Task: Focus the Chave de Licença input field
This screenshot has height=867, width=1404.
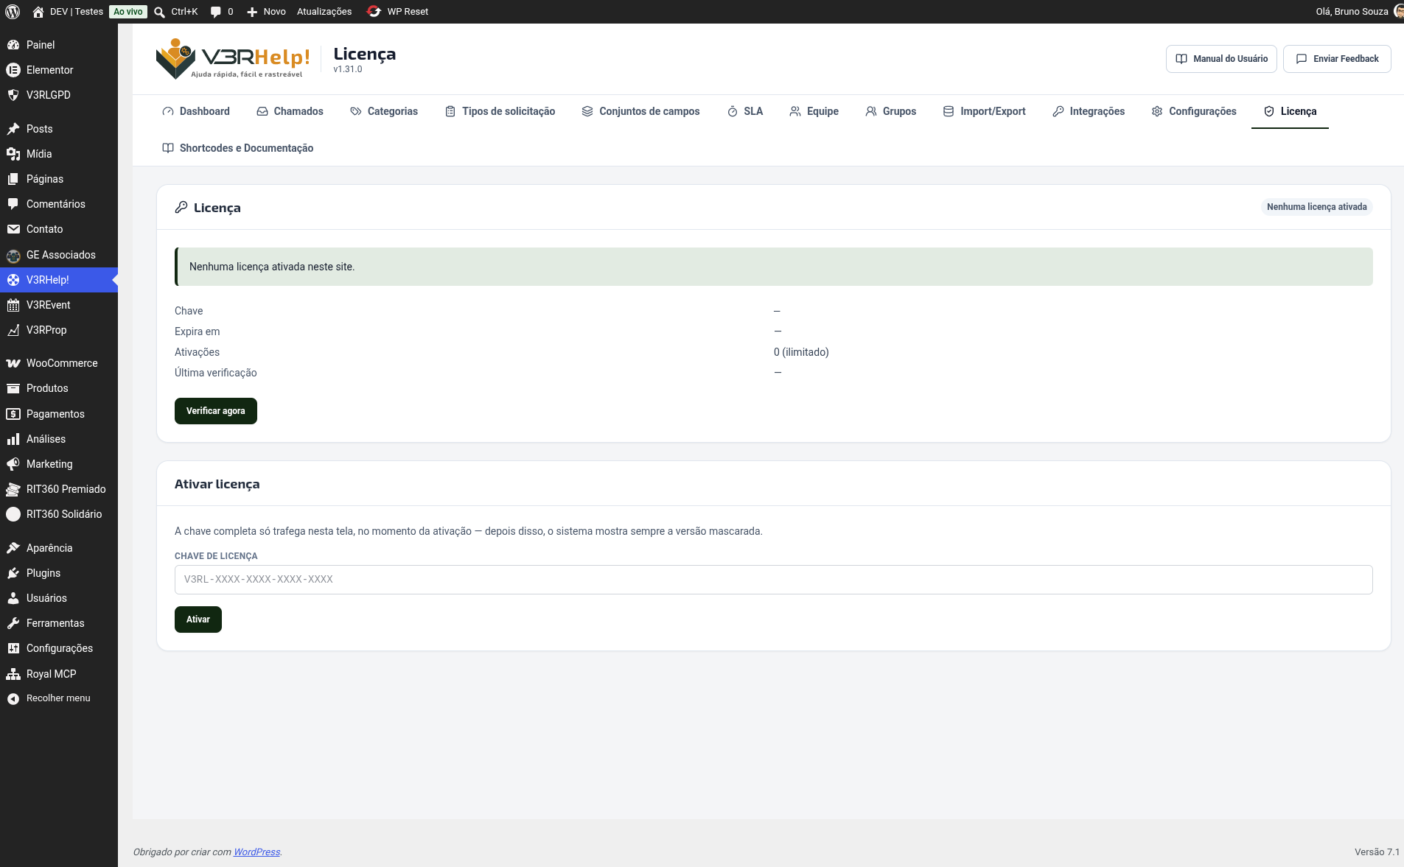Action: [x=774, y=580]
